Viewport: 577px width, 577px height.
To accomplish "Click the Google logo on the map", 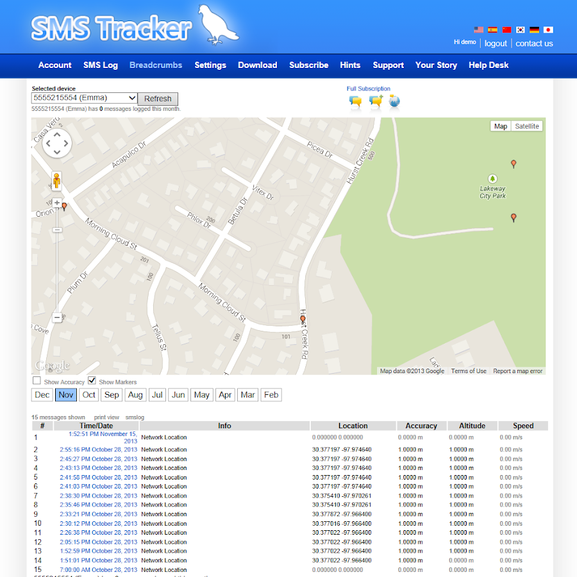I will click(x=53, y=365).
